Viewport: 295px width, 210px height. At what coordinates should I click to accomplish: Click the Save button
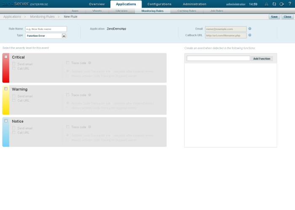click(x=274, y=17)
